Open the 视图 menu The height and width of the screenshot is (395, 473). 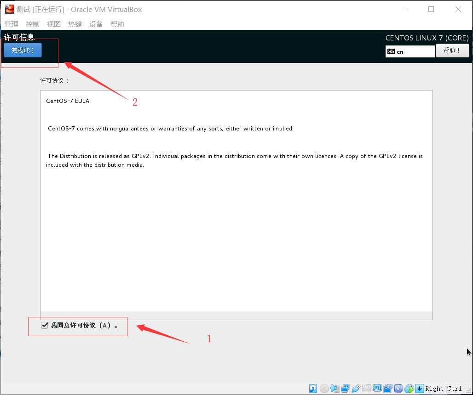tap(54, 24)
